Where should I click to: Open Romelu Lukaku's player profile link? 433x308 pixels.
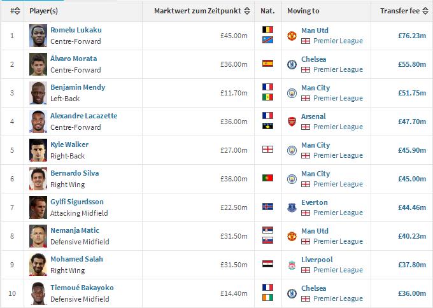tap(76, 30)
